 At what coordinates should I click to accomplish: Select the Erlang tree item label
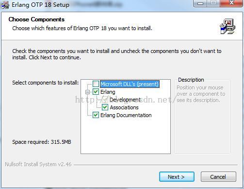click(x=108, y=92)
